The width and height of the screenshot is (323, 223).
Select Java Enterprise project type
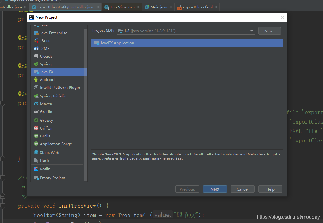[57, 33]
